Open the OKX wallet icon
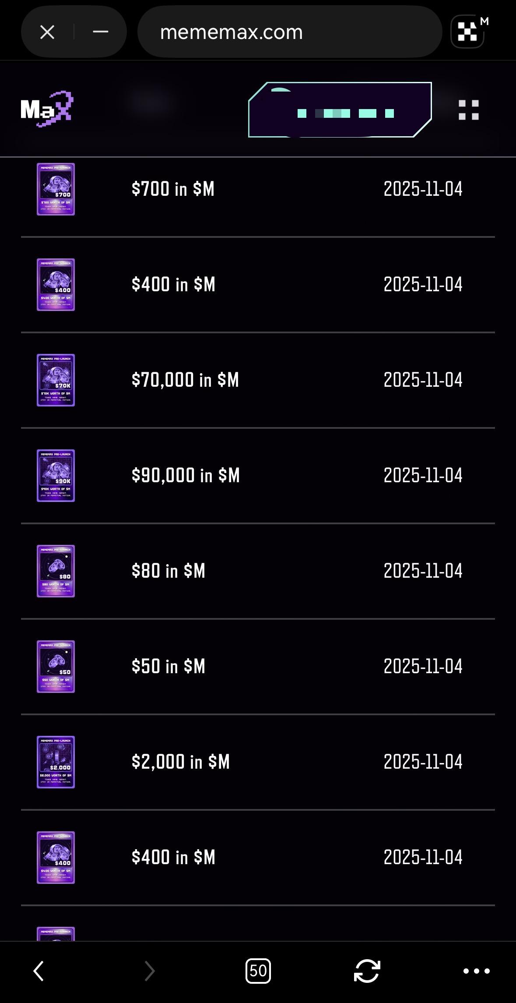This screenshot has width=516, height=1003. coord(468,32)
